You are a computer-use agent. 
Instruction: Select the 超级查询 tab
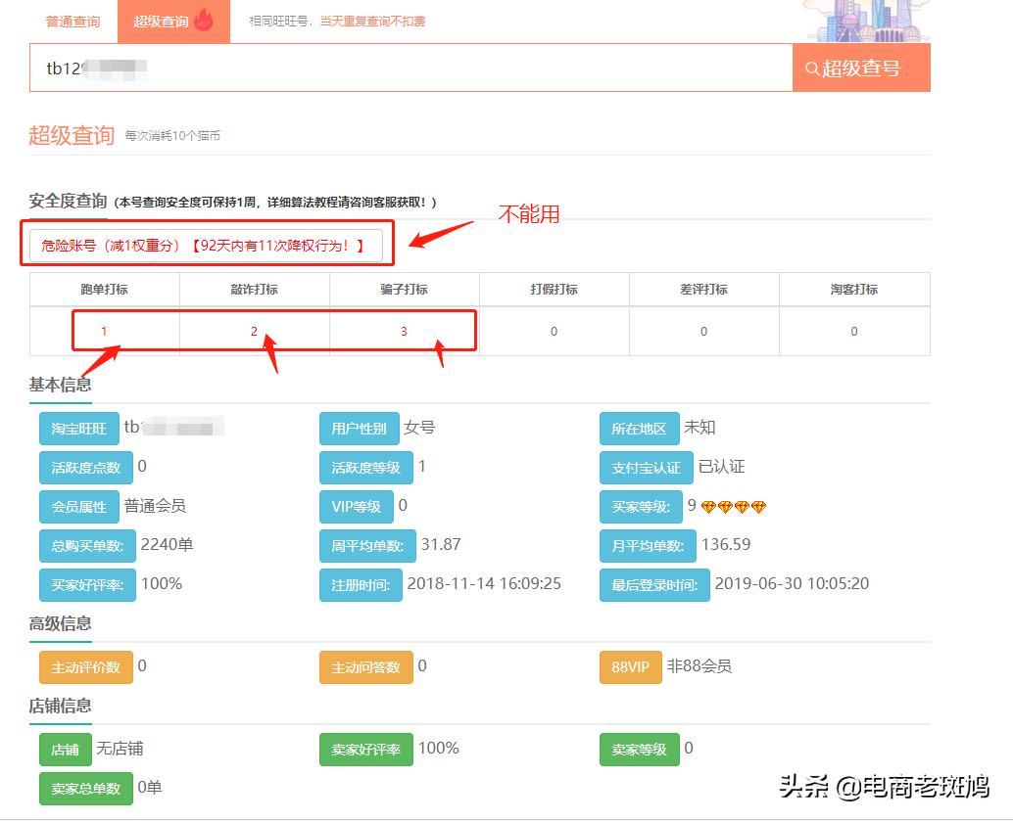pyautogui.click(x=167, y=20)
